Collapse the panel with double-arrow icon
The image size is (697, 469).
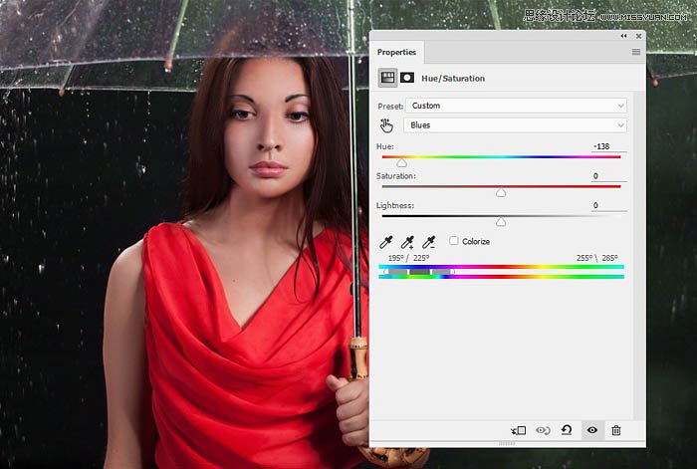point(625,35)
